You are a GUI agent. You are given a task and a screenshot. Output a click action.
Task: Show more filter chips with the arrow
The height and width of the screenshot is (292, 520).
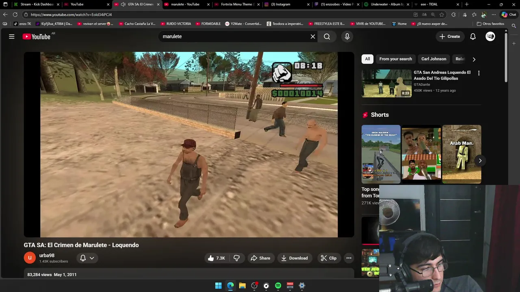click(474, 59)
